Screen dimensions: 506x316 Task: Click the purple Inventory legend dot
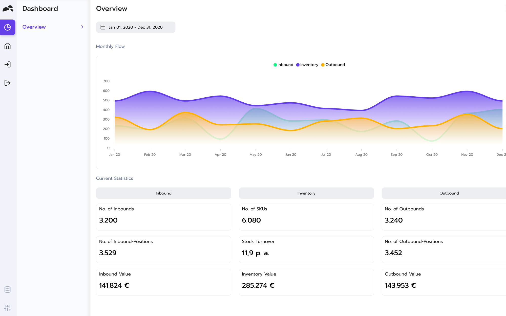click(298, 65)
